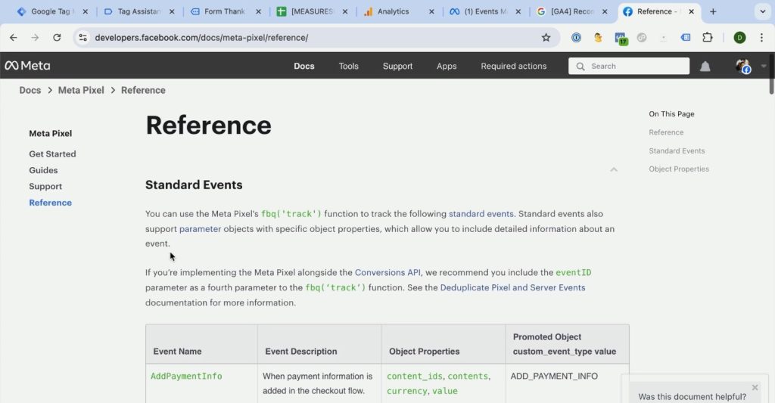Collapse the section with the up chevron
Screen dimensions: 775x403
613,169
